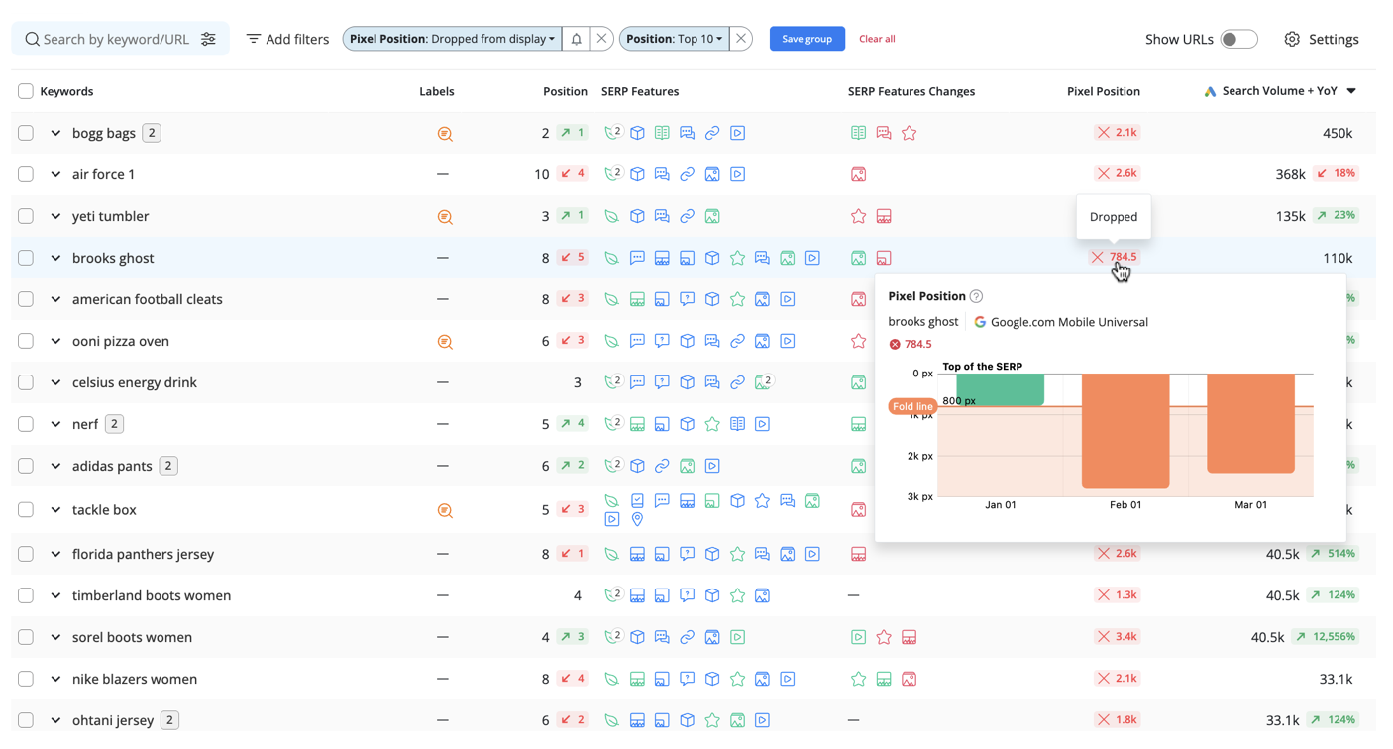Click red image icon in air force 1 SERP changes

click(858, 174)
